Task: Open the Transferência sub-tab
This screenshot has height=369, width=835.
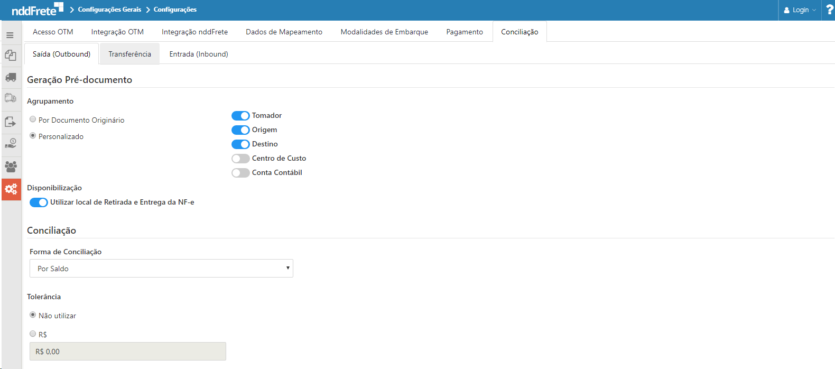Action: coord(129,54)
